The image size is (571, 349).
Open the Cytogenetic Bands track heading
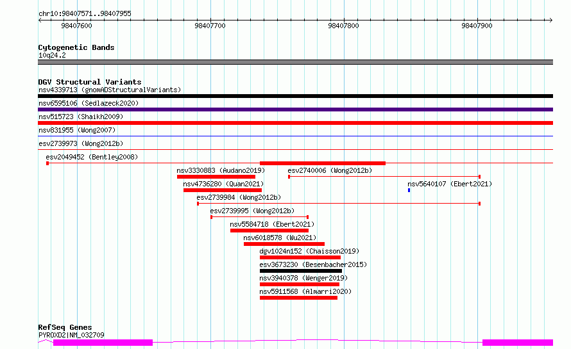(x=76, y=47)
